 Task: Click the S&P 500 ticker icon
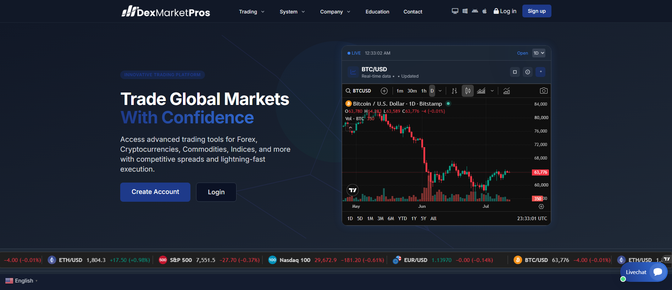click(163, 260)
